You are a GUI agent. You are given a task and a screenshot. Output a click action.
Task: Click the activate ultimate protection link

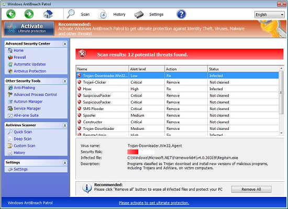click(154, 203)
